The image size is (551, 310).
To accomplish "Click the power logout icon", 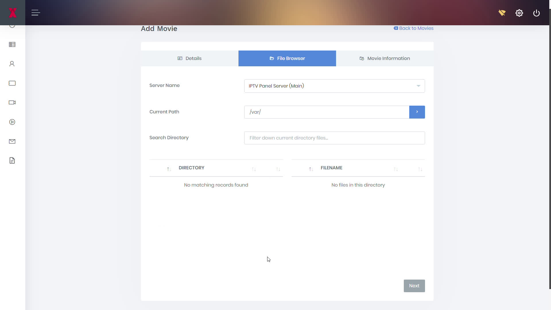I will [x=536, y=13].
